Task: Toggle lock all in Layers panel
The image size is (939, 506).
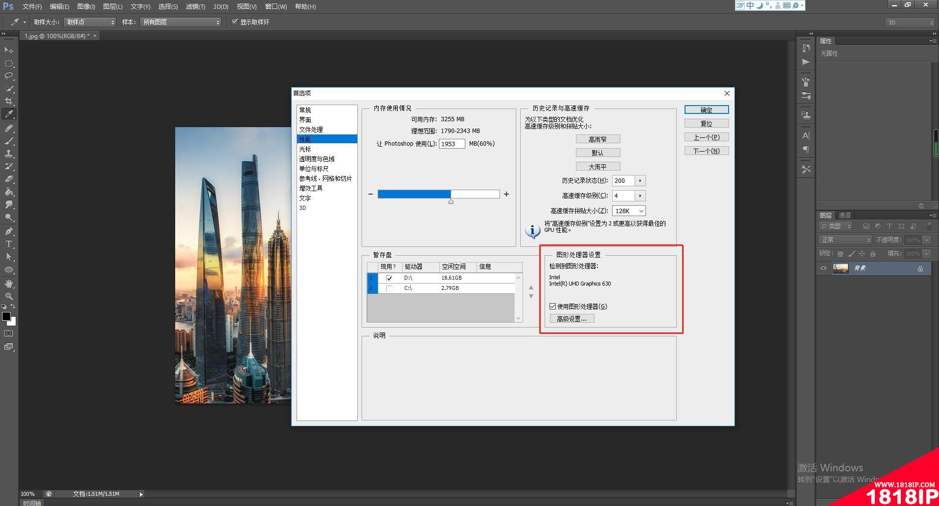Action: point(873,254)
